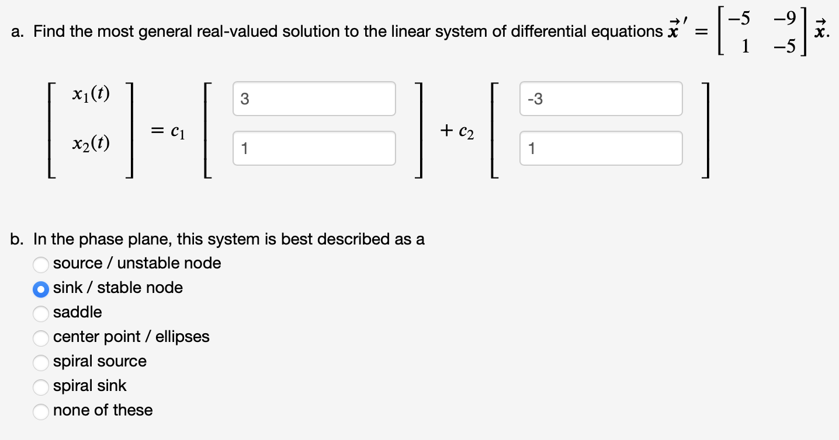Click the second eigenvector's lower entry field
Image resolution: width=839 pixels, height=440 pixels.
[x=601, y=148]
